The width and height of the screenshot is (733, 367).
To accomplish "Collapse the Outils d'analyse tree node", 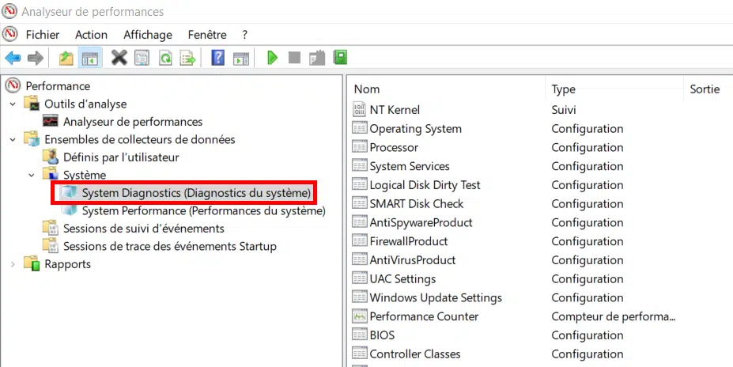I will [13, 104].
